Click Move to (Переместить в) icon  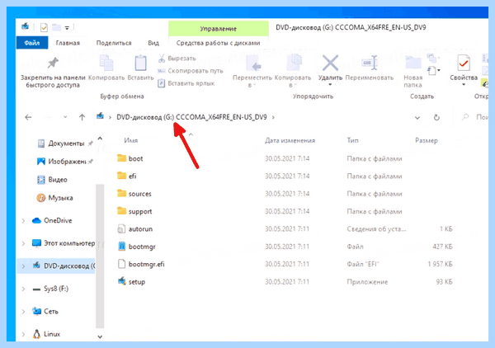pyautogui.click(x=253, y=63)
